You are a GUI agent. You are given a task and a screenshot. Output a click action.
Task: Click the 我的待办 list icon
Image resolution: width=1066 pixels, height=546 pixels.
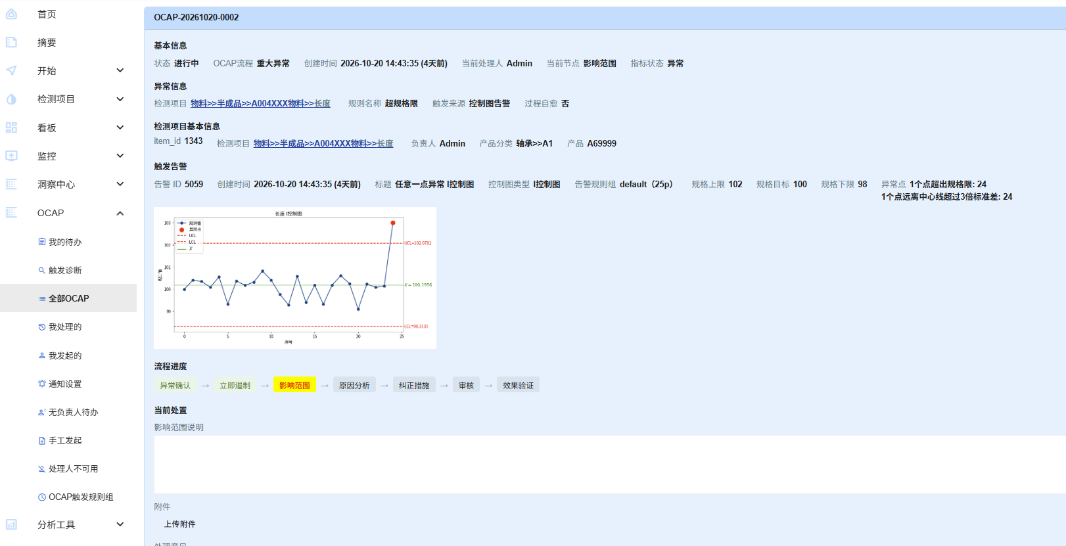tap(42, 242)
